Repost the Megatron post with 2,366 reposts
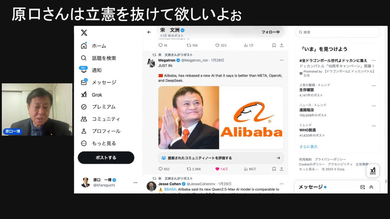 189,169
